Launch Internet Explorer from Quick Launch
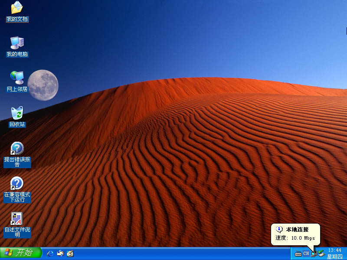Screen dimensions: 347x260 coord(50,253)
